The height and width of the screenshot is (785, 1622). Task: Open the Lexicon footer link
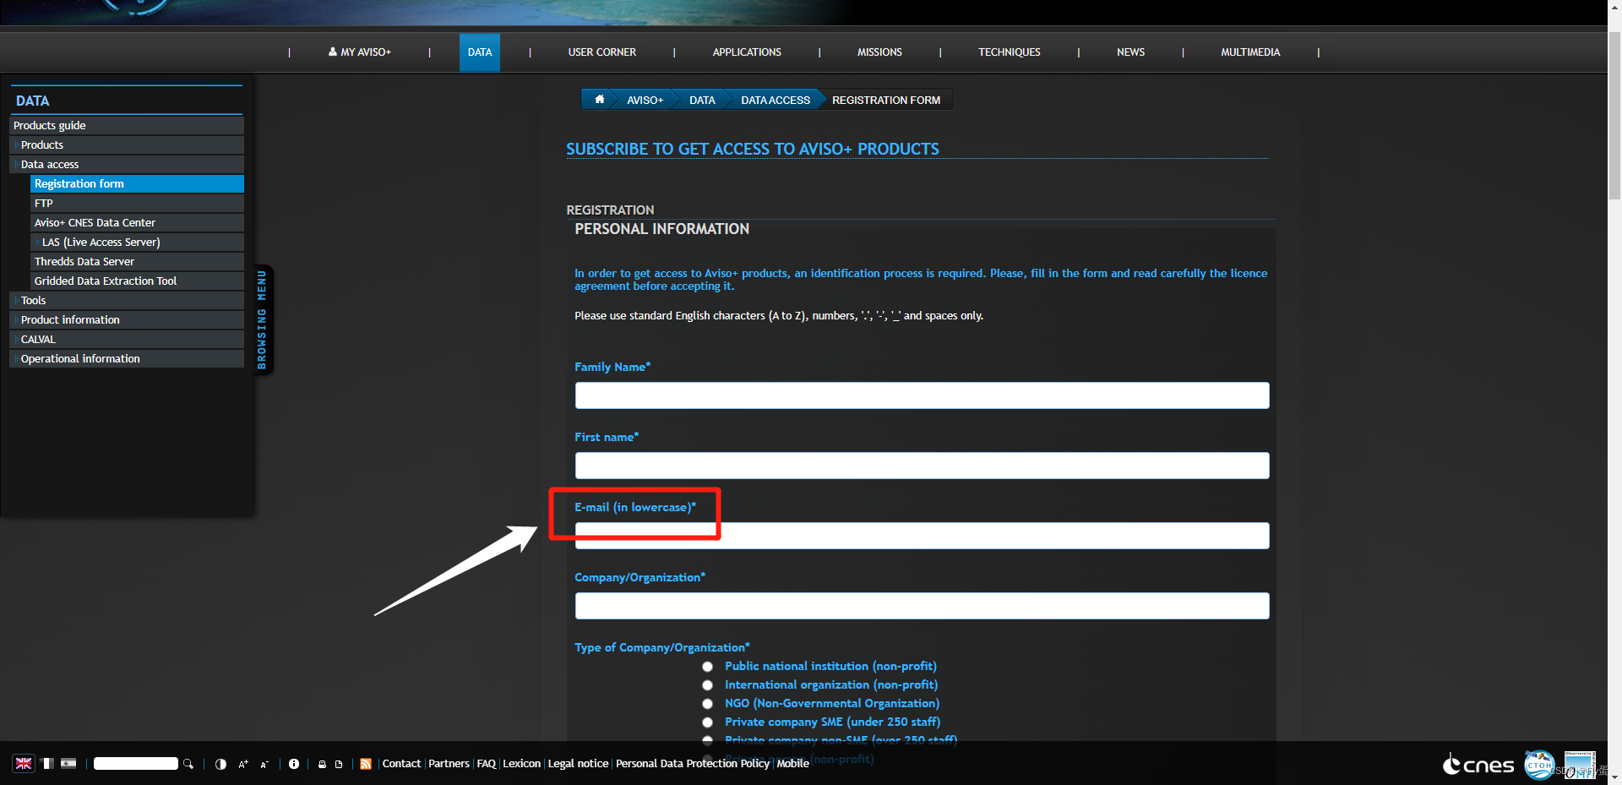click(x=521, y=763)
